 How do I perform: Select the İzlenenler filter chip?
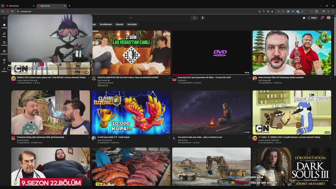pos(119,24)
